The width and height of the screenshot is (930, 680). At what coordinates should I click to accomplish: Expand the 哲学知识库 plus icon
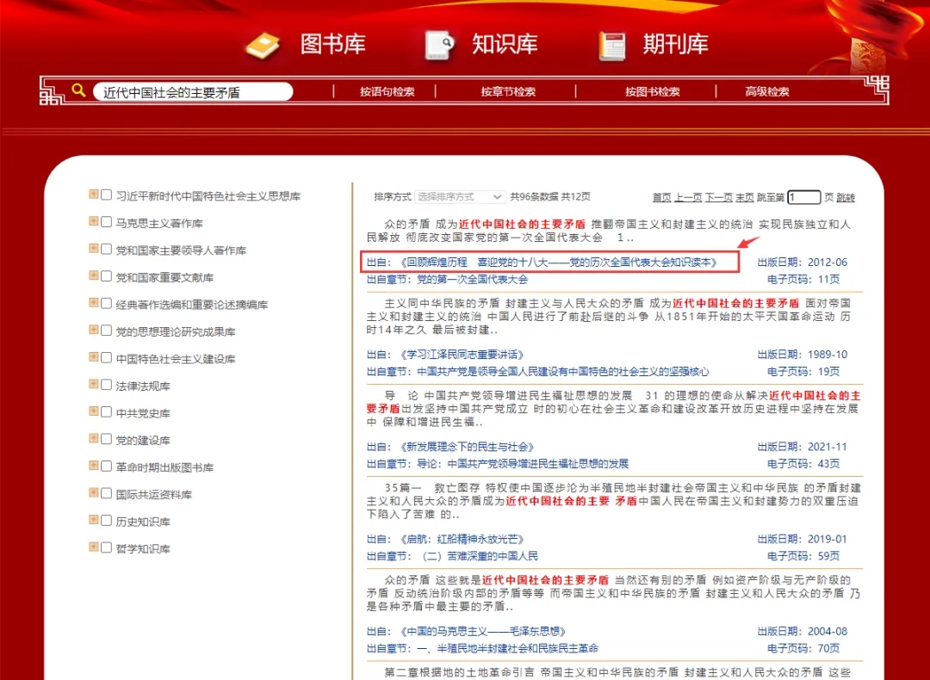[93, 547]
